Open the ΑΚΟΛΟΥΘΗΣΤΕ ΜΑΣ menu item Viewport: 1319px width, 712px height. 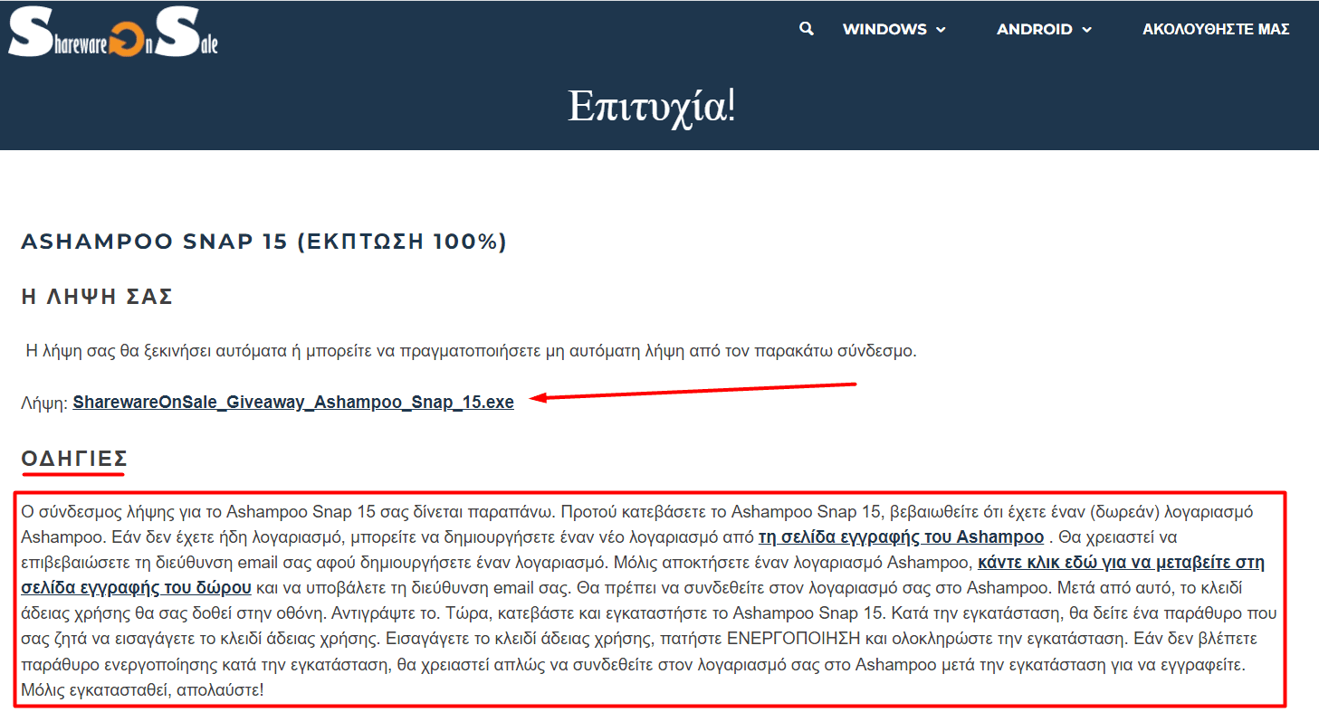1216,29
